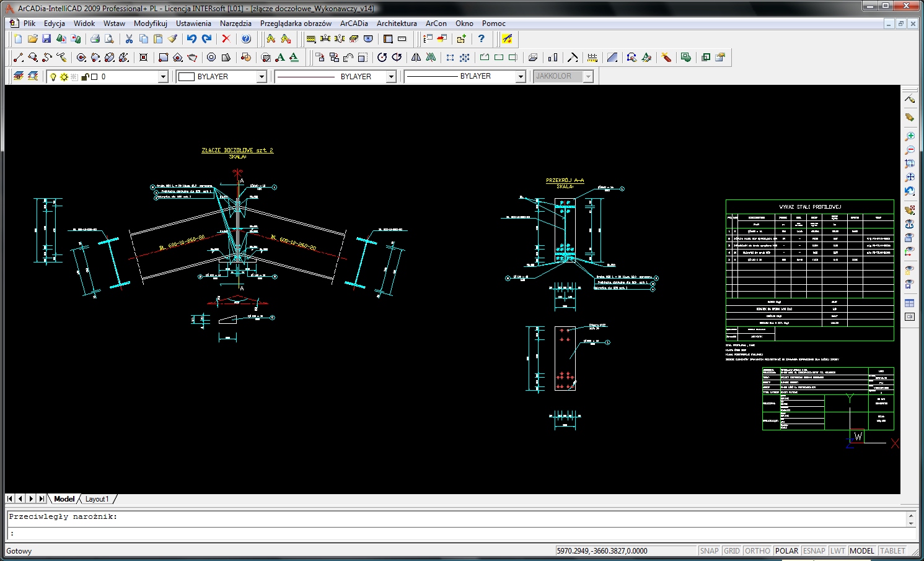Screen dimensions: 924x561
Task: Click the Mirror tool icon
Action: [x=416, y=58]
